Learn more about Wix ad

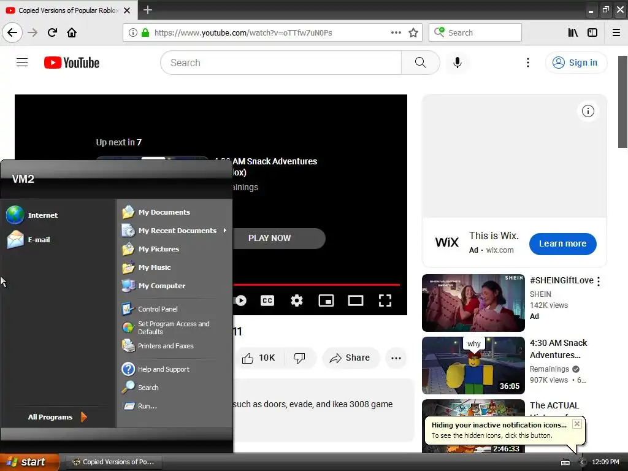[562, 243]
